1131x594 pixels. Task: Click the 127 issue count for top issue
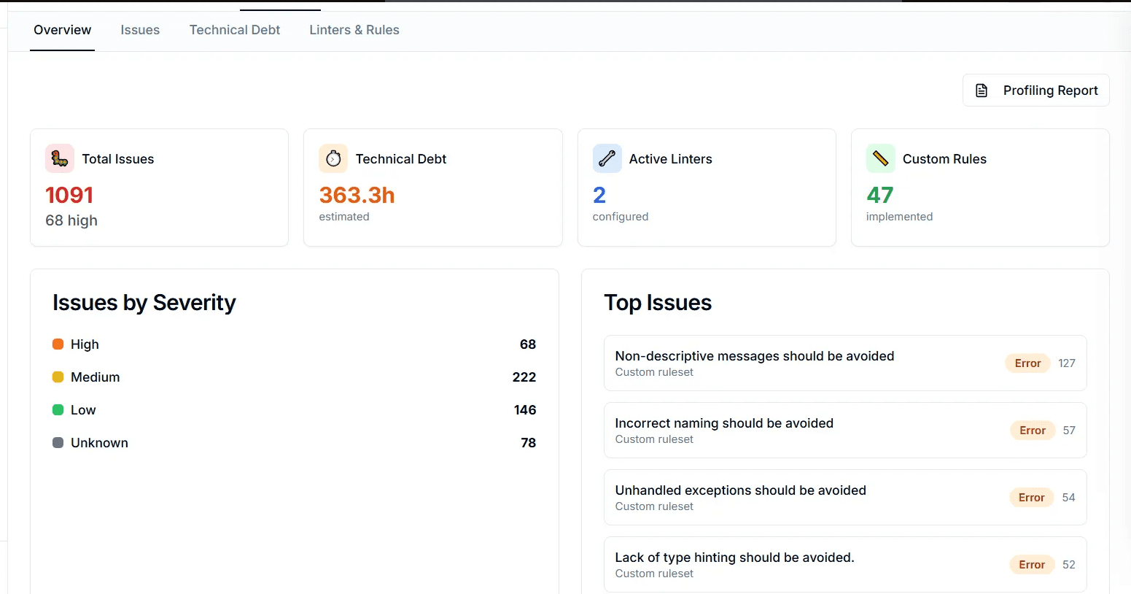[x=1067, y=363]
